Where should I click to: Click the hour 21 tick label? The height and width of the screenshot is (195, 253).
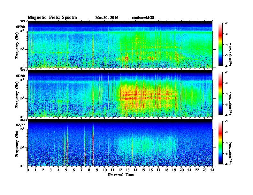[x=189, y=170]
